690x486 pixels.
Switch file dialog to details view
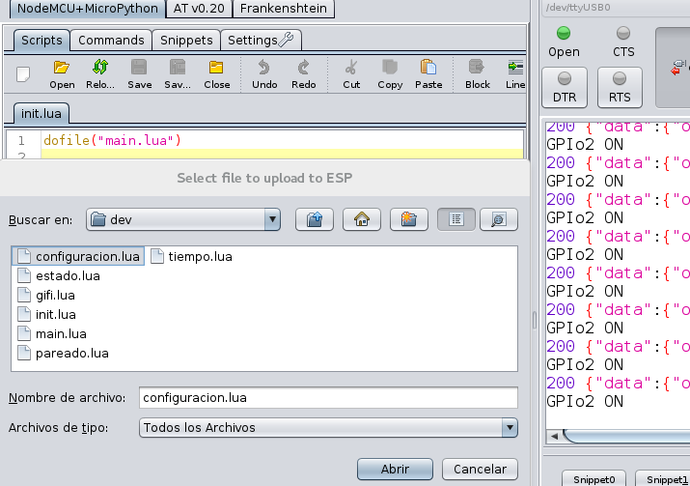coord(499,219)
